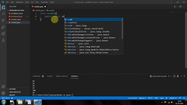187x105 pixels.
Task: Select the vrashi1.java editor tab
Action: point(39,6)
